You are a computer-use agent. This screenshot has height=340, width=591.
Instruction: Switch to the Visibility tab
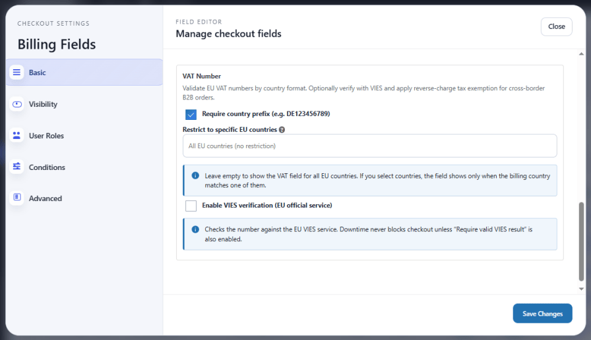(84, 104)
